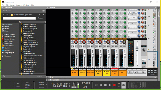This screenshot has width=161, height=90.
Task: Open Loop Supply location
Action: pyautogui.click(x=9, y=43)
